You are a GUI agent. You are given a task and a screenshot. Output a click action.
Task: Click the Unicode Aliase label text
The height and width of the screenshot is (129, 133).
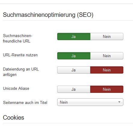point(16,89)
